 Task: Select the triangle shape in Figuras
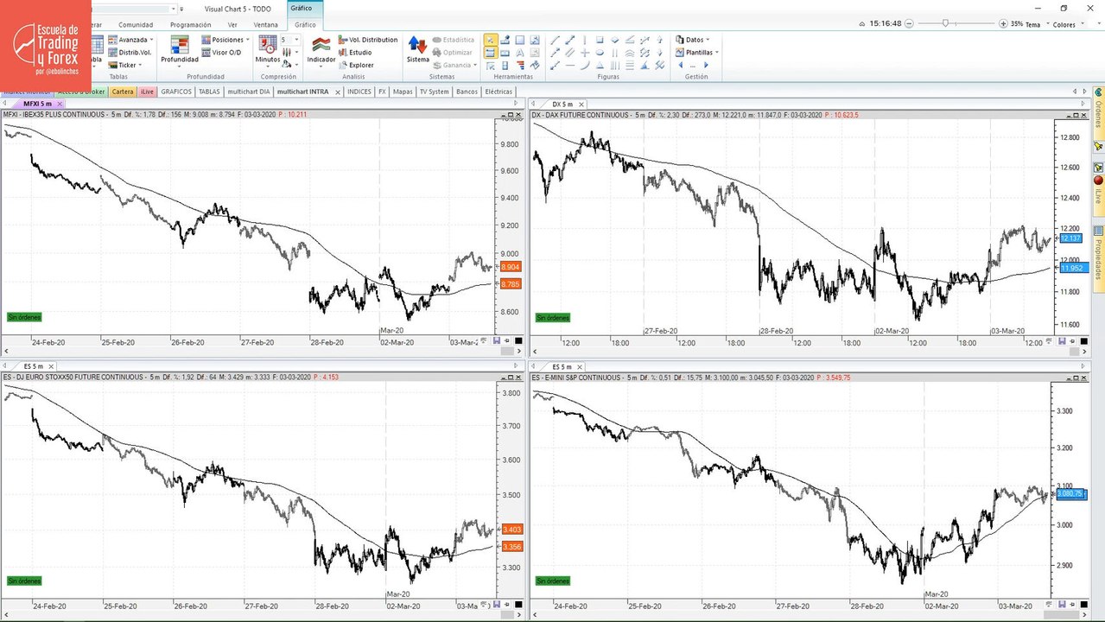pos(600,66)
